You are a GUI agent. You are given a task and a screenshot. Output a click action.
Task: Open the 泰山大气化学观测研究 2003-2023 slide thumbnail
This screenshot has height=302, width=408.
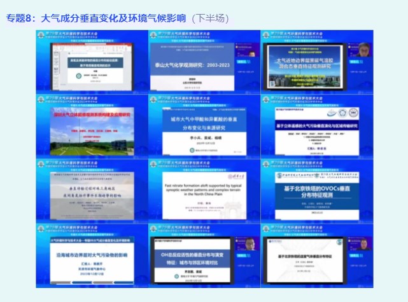204,62
